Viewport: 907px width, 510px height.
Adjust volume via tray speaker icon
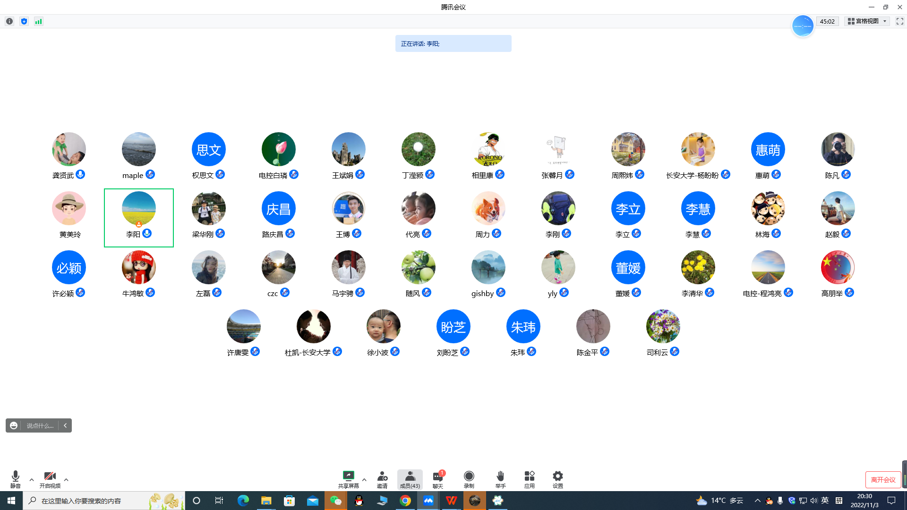[813, 501]
